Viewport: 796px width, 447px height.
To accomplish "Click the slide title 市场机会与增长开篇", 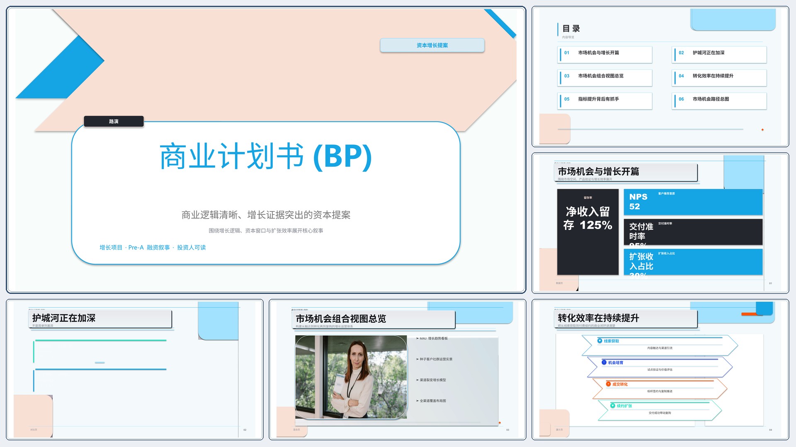I will (598, 171).
